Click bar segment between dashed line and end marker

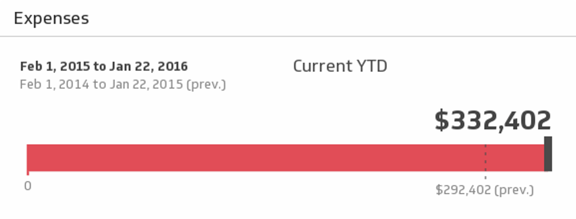[x=515, y=158]
